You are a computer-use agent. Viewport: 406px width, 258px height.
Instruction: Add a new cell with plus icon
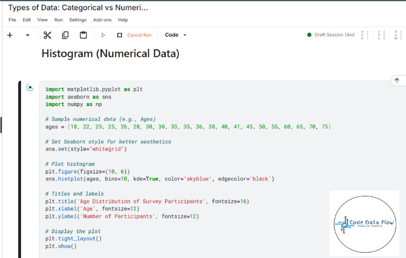pyautogui.click(x=10, y=35)
